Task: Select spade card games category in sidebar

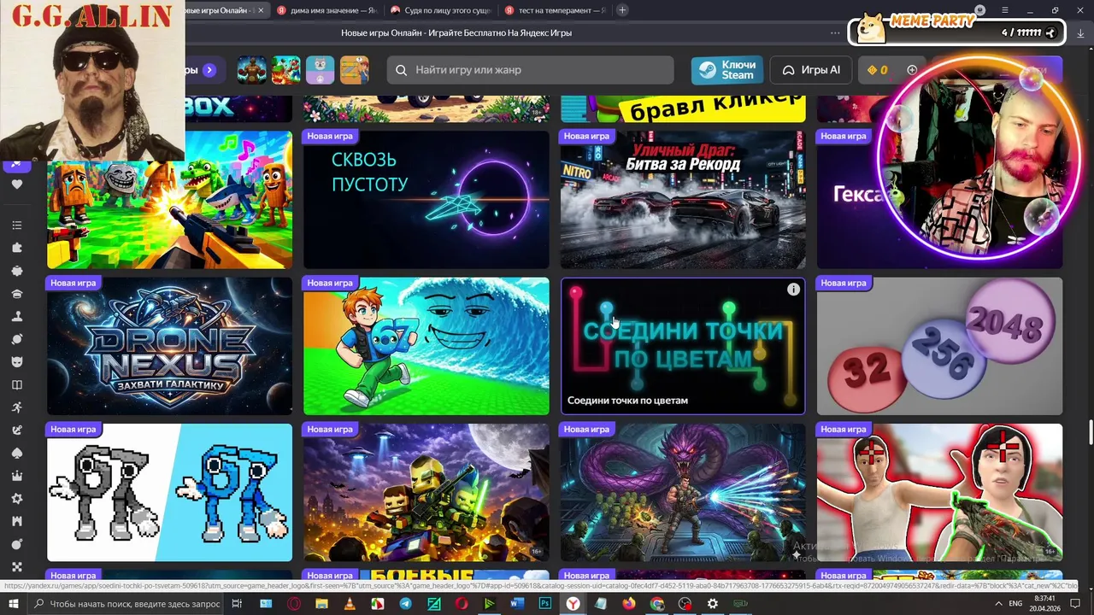Action: 17,454
